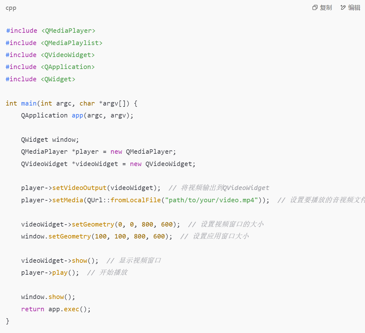This screenshot has width=365, height=333.
Task: Click the cpp language label
Action: [x=11, y=8]
